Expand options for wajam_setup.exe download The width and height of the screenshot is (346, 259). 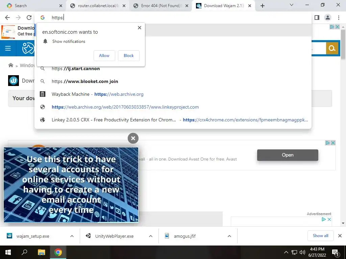click(x=72, y=236)
